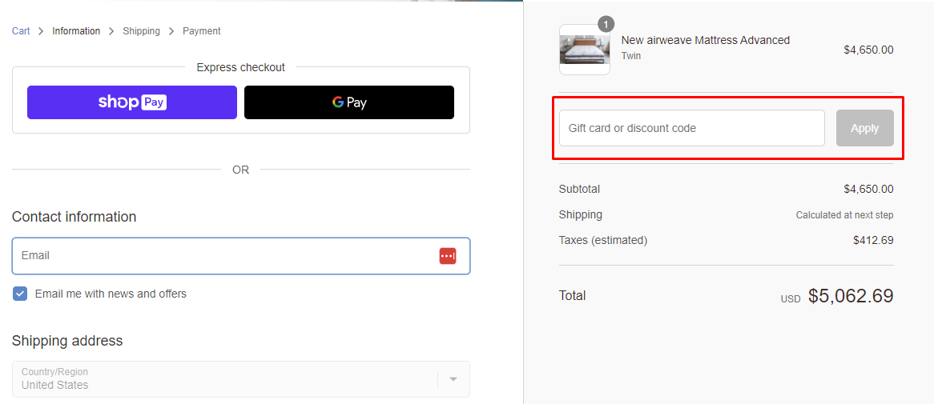Select the Twin size variant text
The image size is (934, 404).
click(630, 56)
